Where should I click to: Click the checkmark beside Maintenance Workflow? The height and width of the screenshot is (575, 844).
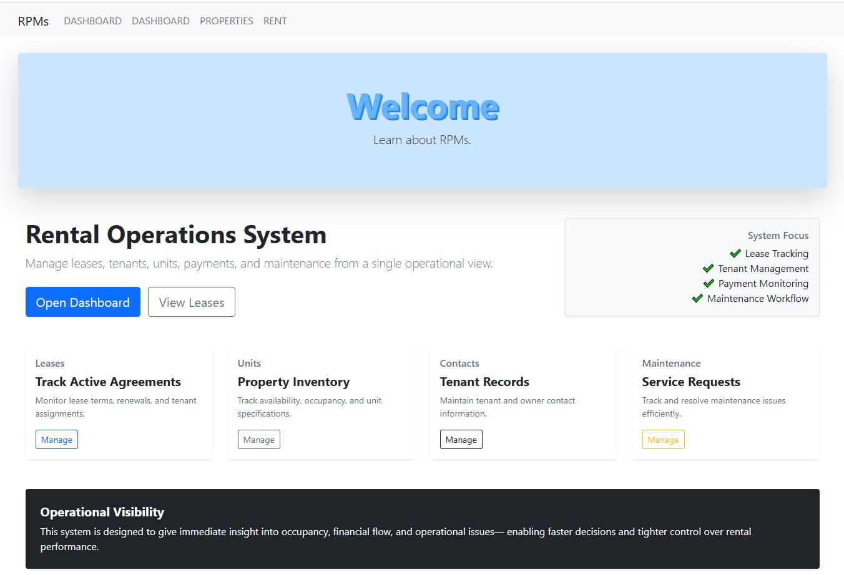697,298
